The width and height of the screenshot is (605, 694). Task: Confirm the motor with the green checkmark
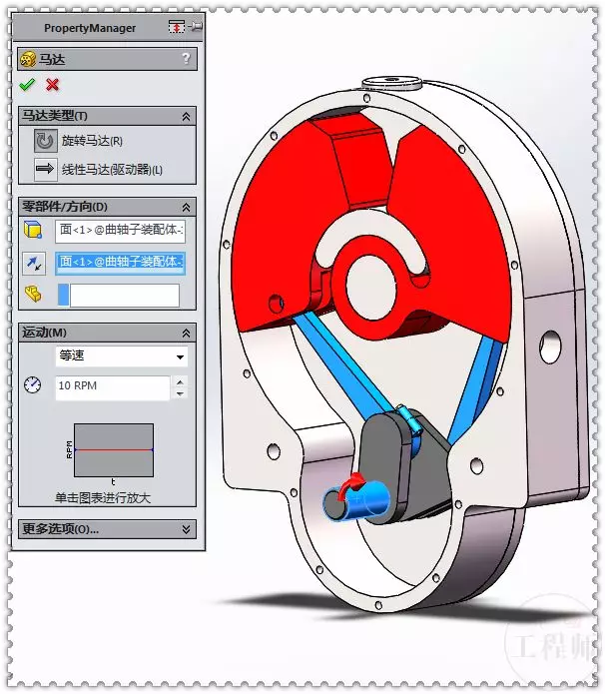coord(27,84)
